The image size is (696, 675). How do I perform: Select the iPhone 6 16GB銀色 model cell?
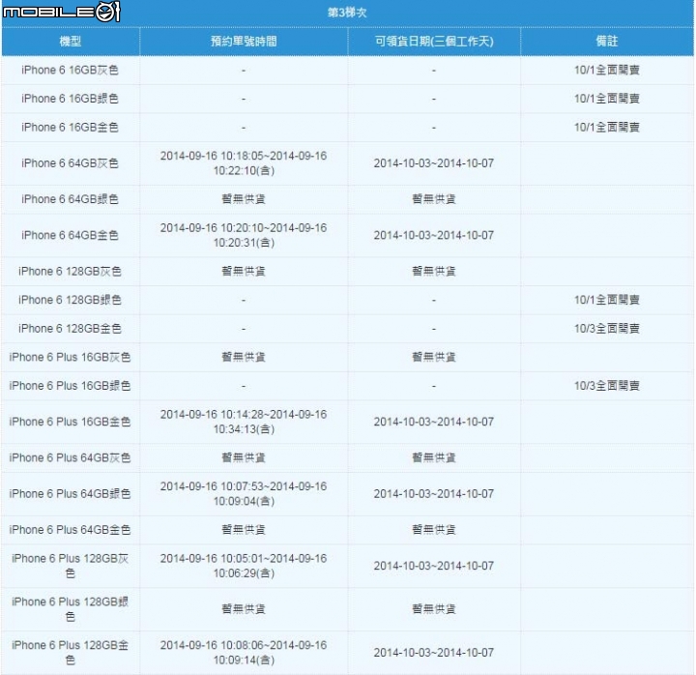pyautogui.click(x=71, y=99)
